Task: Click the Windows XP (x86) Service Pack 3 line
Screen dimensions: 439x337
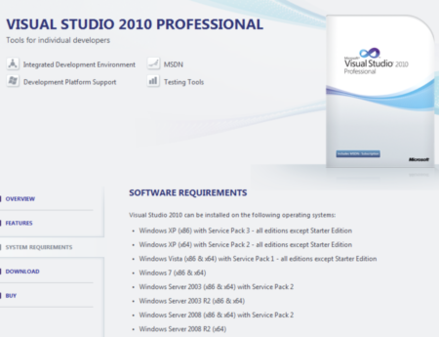Action: click(246, 231)
